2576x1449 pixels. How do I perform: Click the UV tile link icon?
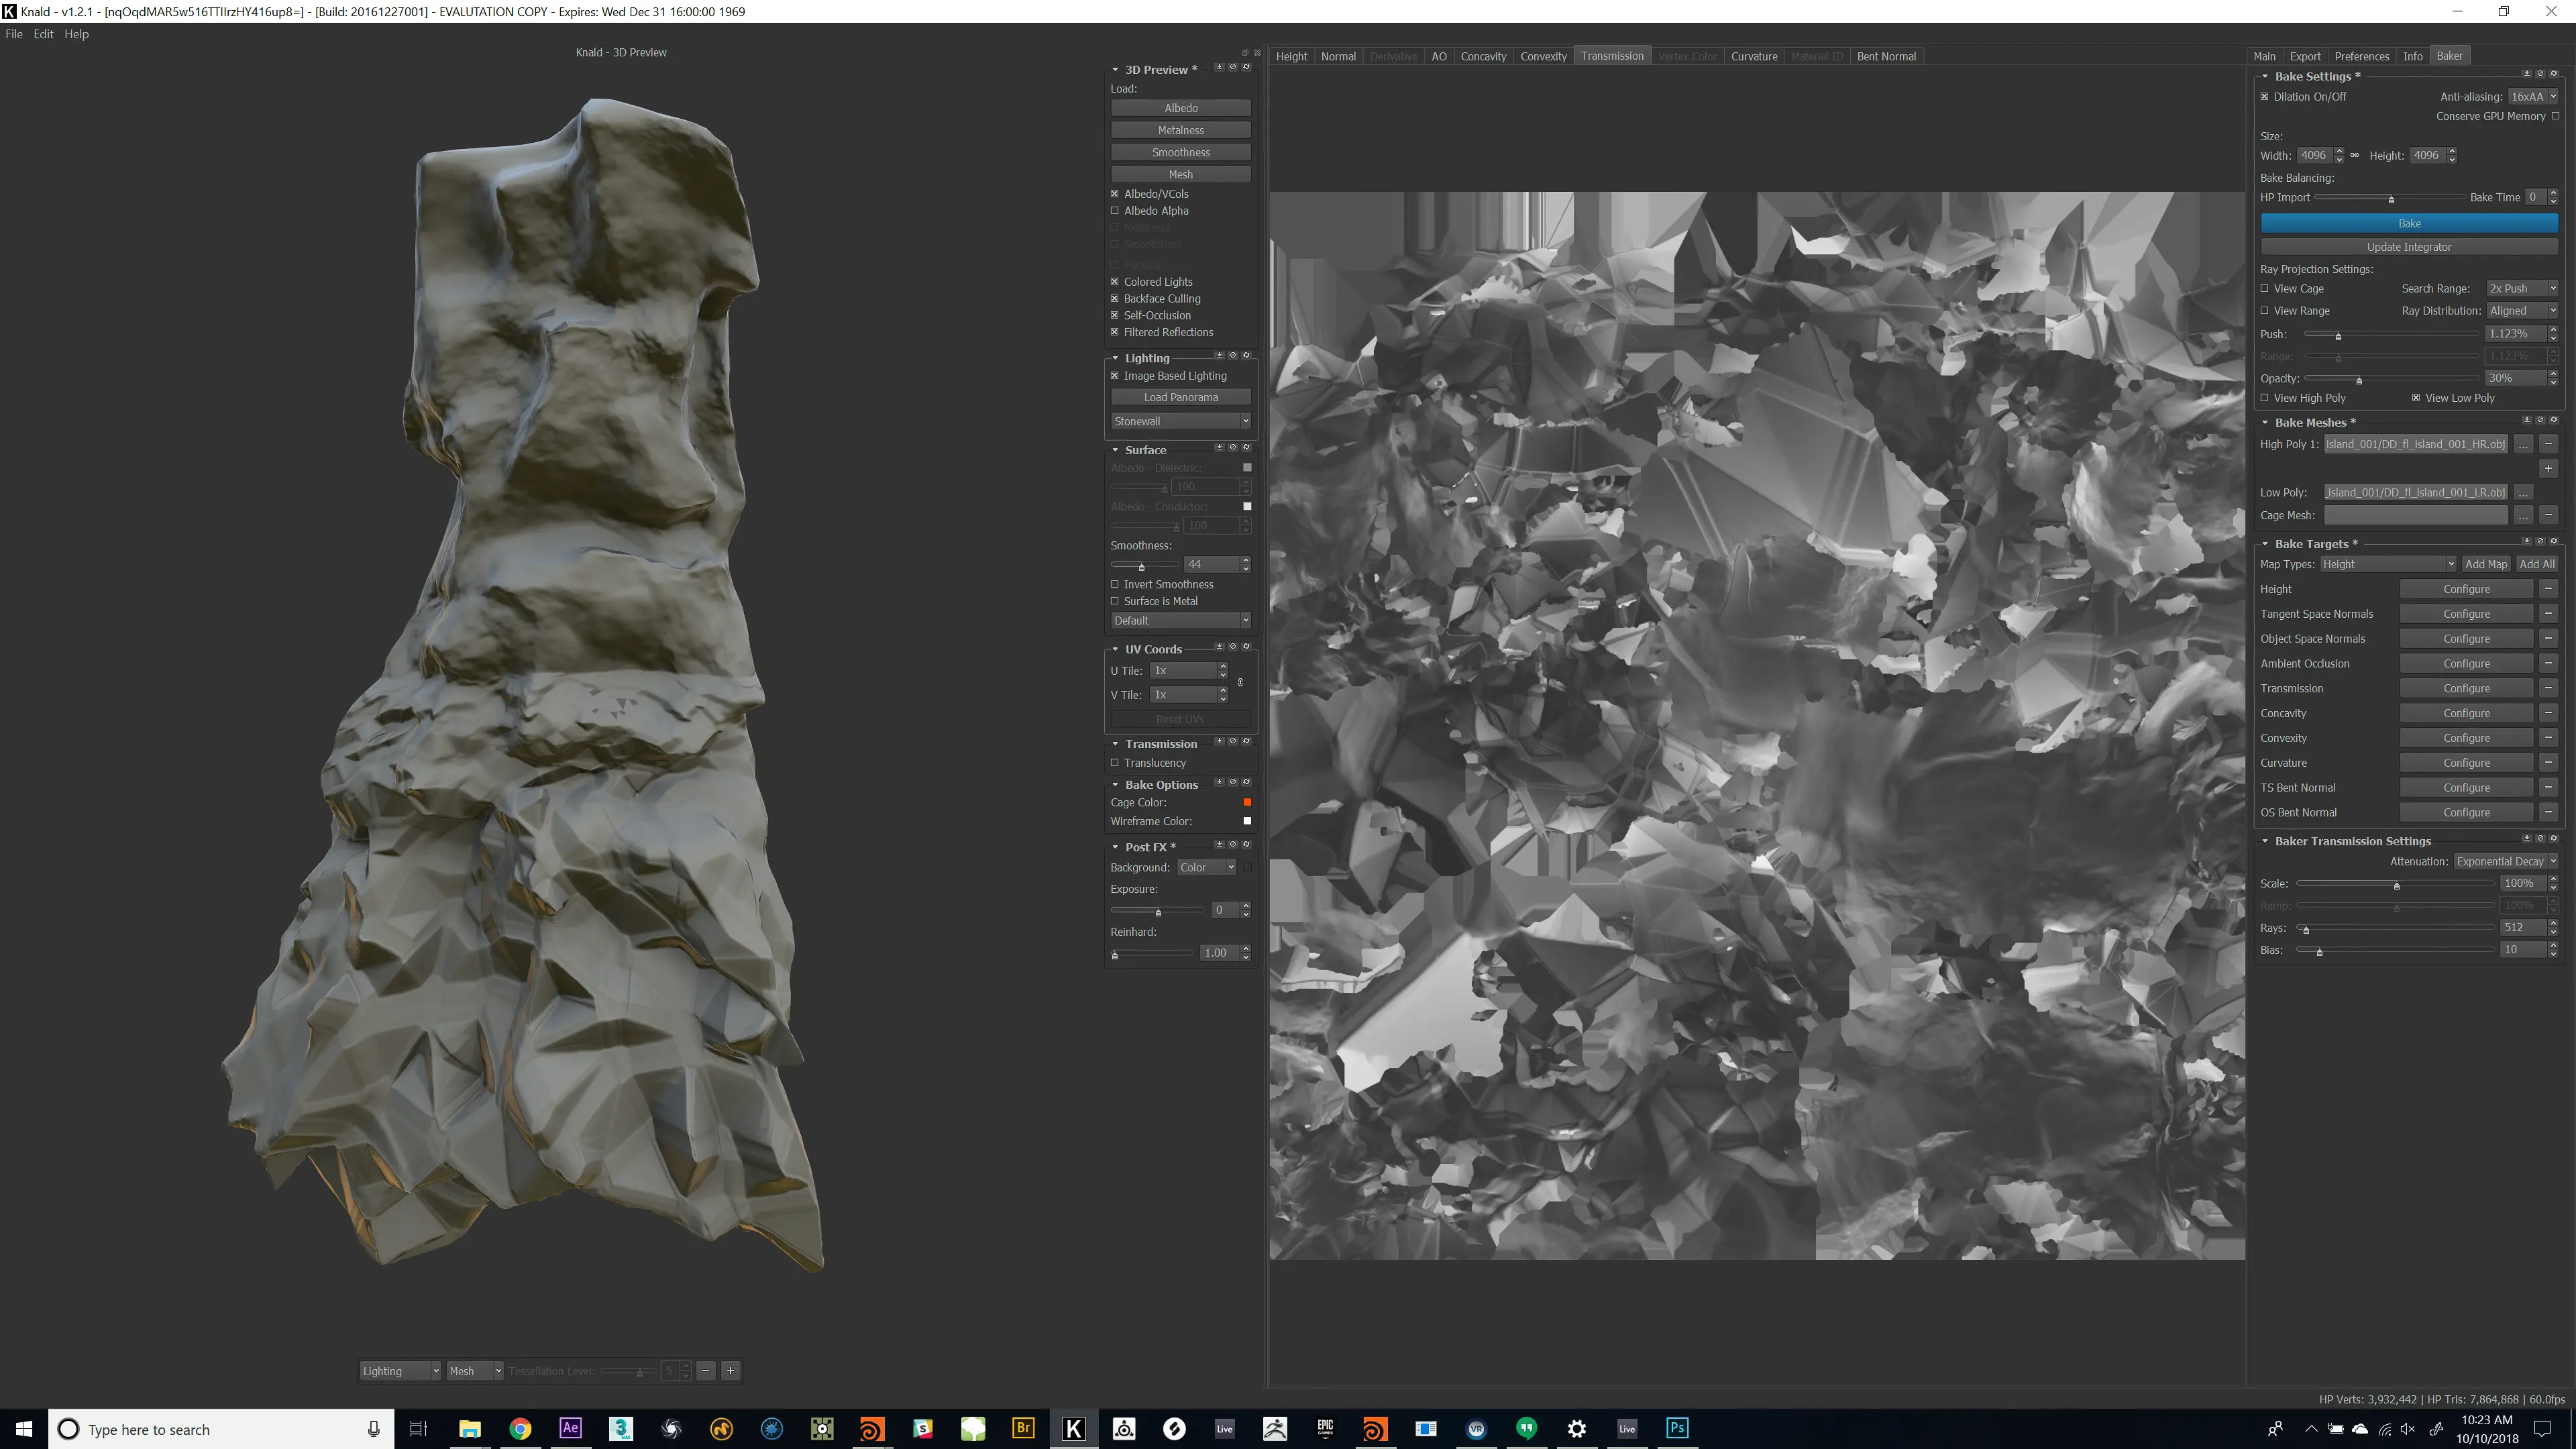(x=1240, y=682)
